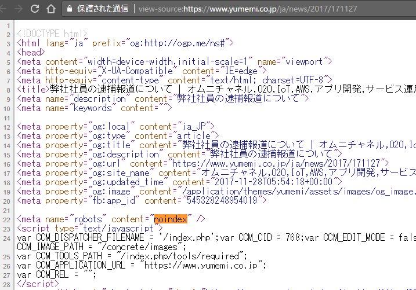The height and width of the screenshot is (290, 416).
Task: Reload the page with the refresh icon
Action: (x=34, y=9)
